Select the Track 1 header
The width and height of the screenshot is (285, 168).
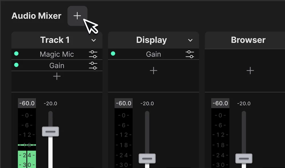(x=55, y=40)
